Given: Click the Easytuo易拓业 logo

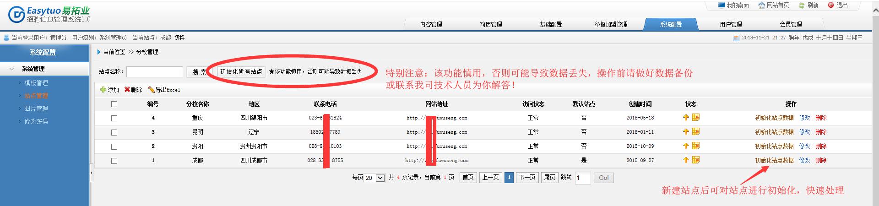Looking at the screenshot, I should tap(49, 14).
